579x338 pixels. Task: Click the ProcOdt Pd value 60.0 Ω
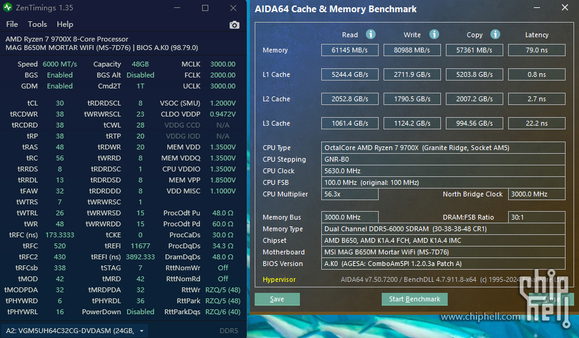pyautogui.click(x=223, y=224)
